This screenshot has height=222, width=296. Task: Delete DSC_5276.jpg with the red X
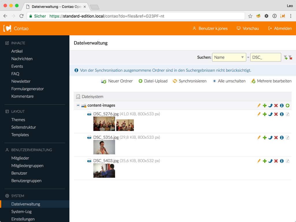coord(276,114)
